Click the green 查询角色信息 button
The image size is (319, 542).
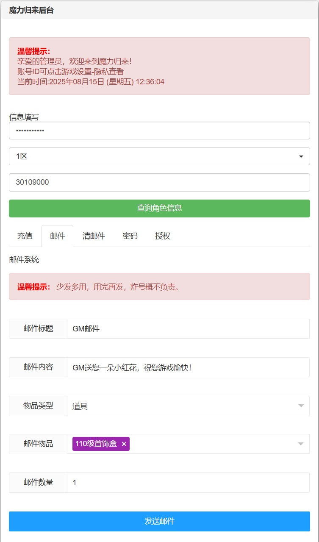[159, 208]
